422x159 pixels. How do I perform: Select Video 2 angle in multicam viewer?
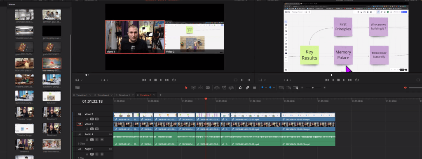(x=195, y=37)
